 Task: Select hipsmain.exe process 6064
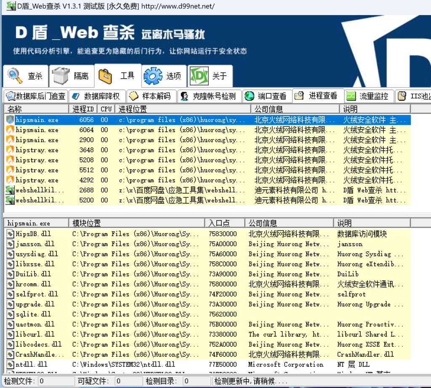208,130
